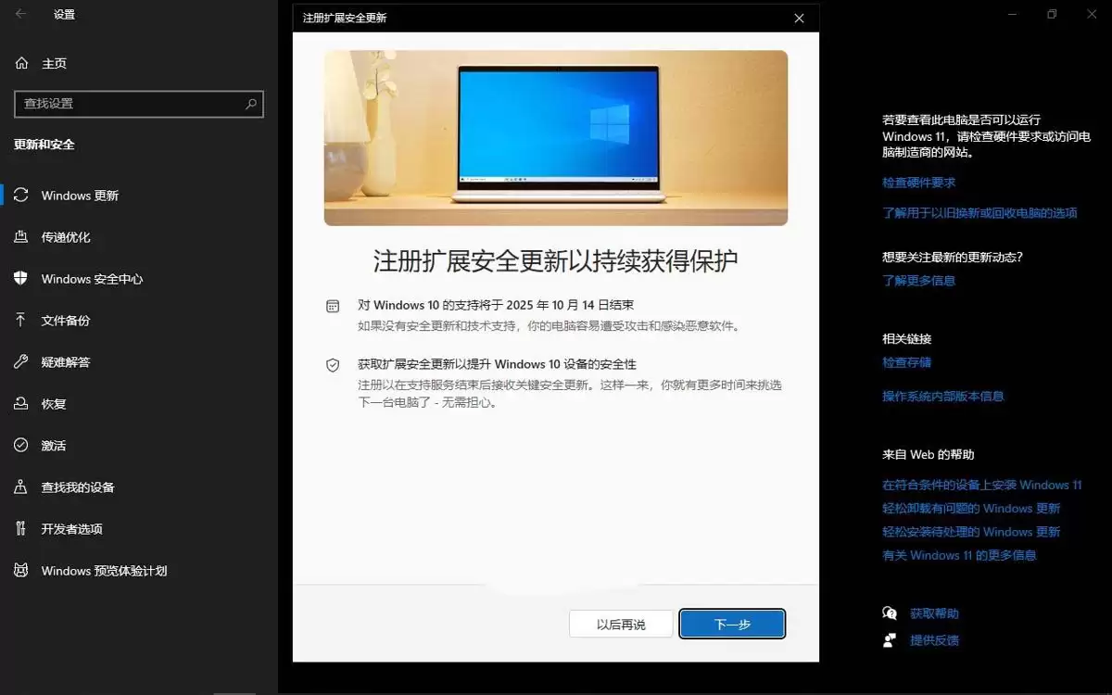Select the 查找我的设备 person icon
This screenshot has height=695, width=1112.
pyautogui.click(x=21, y=487)
